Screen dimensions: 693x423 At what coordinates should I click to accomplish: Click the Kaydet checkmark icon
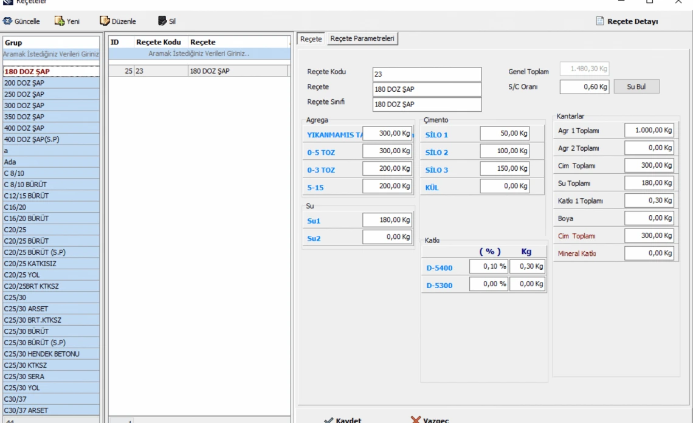tap(328, 420)
